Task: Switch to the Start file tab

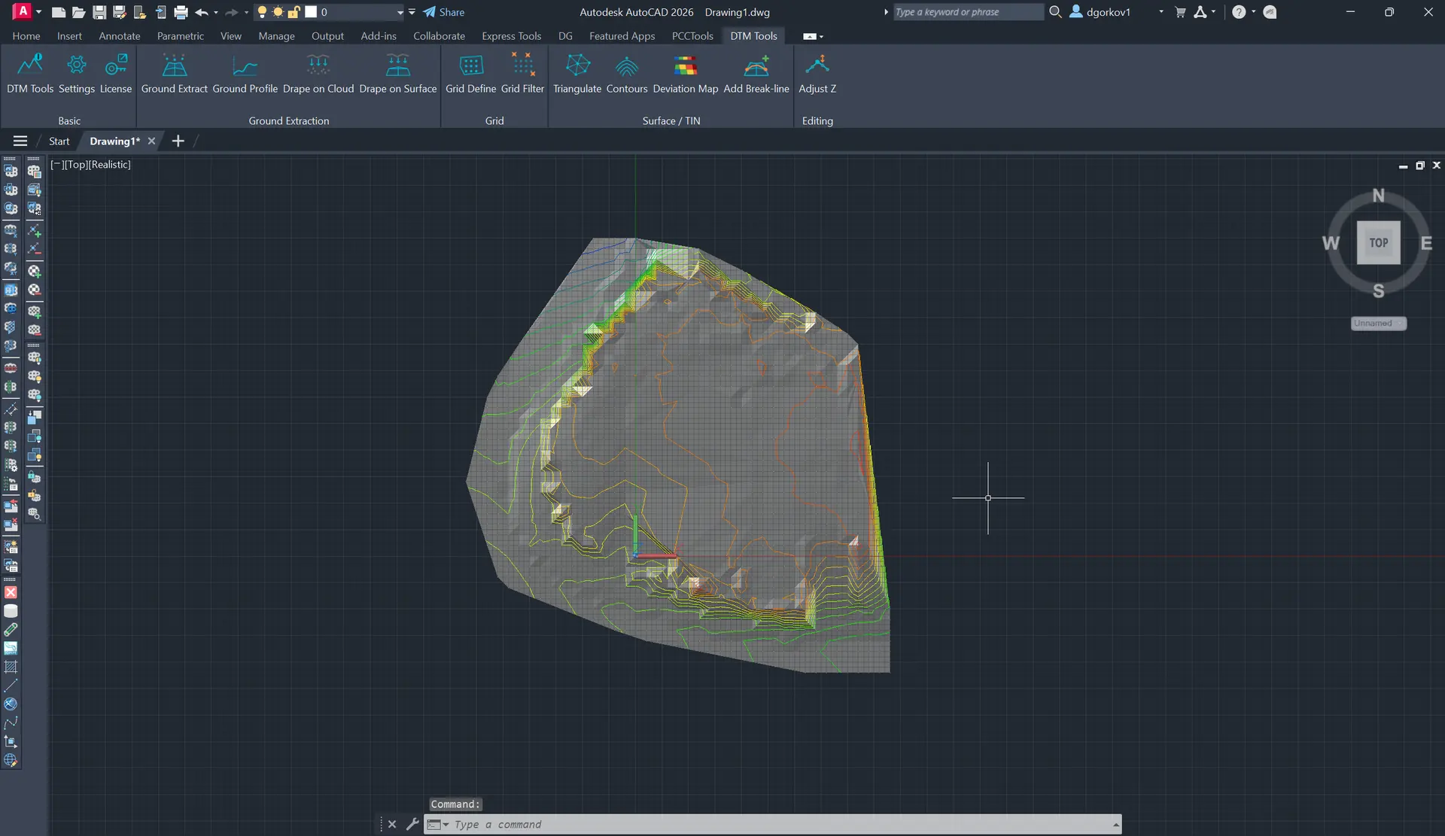Action: coord(59,141)
